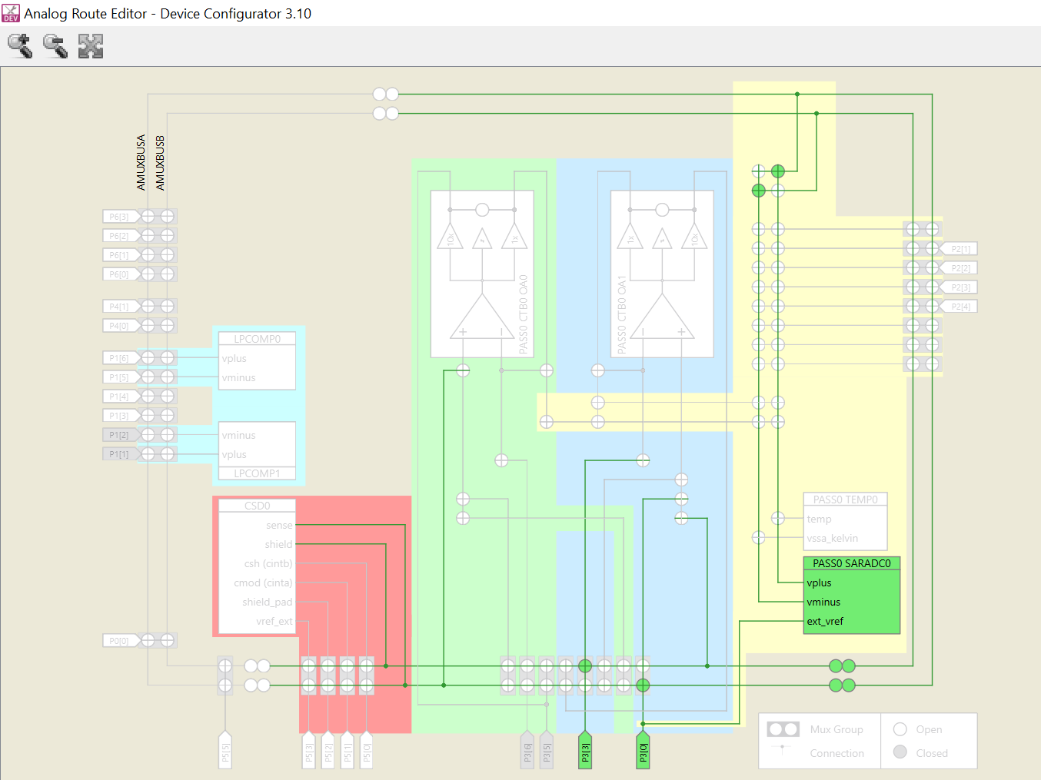Select pin P0[0]
The height and width of the screenshot is (780, 1041).
(x=121, y=640)
